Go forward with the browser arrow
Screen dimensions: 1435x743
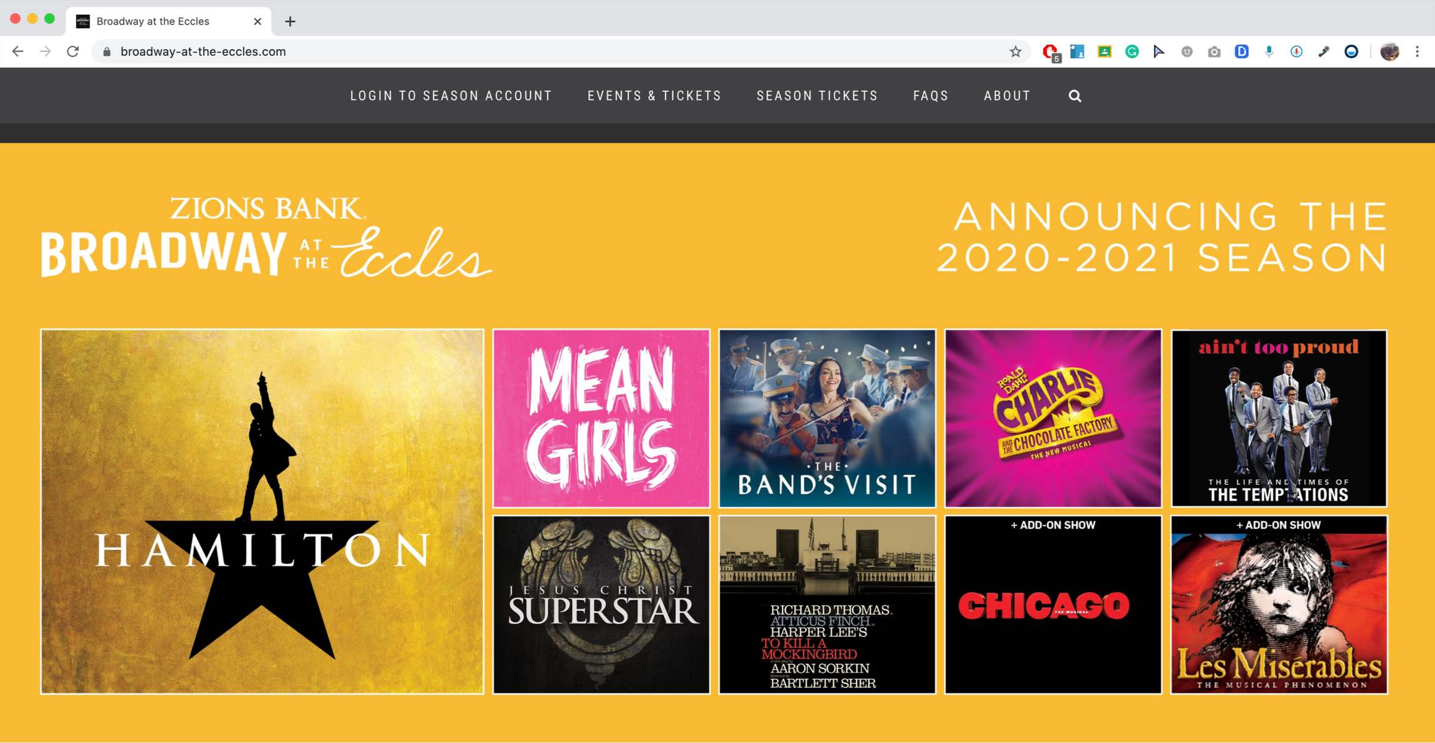(x=45, y=51)
